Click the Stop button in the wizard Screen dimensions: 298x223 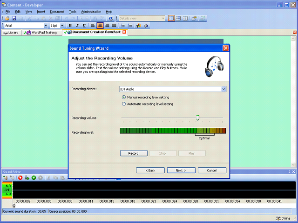pos(163,153)
